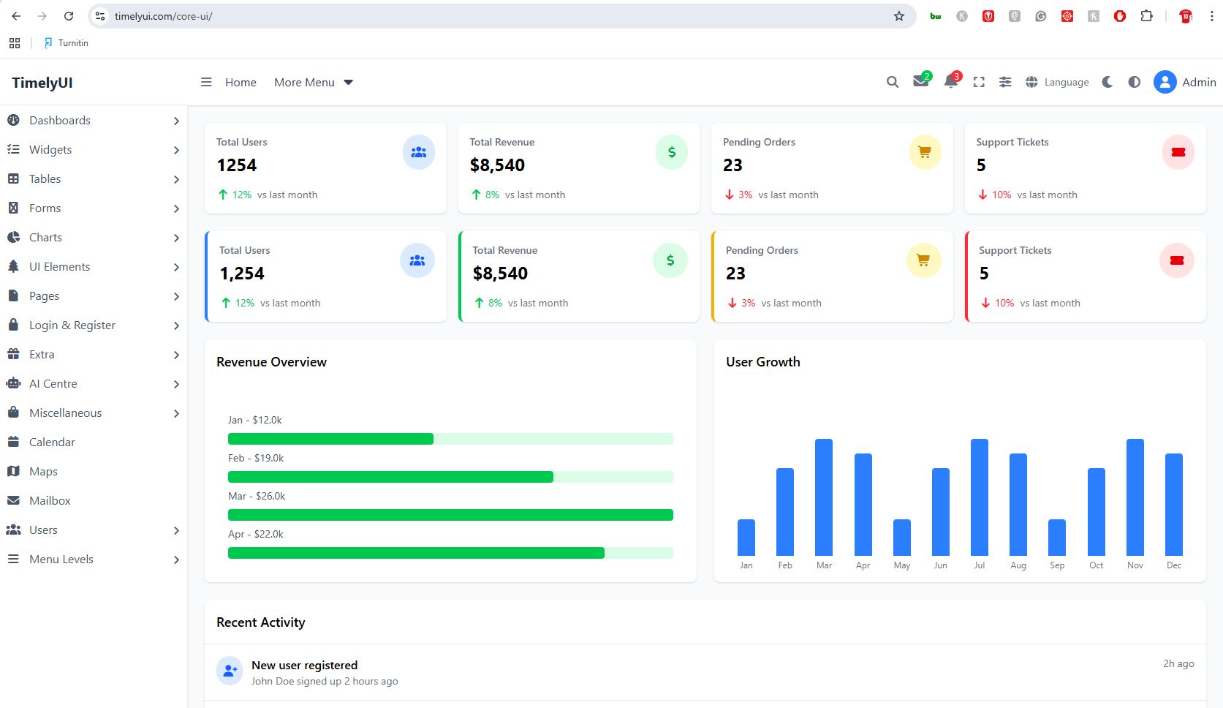The width and height of the screenshot is (1223, 708).
Task: Open the mail messages envelope icon
Action: [921, 81]
